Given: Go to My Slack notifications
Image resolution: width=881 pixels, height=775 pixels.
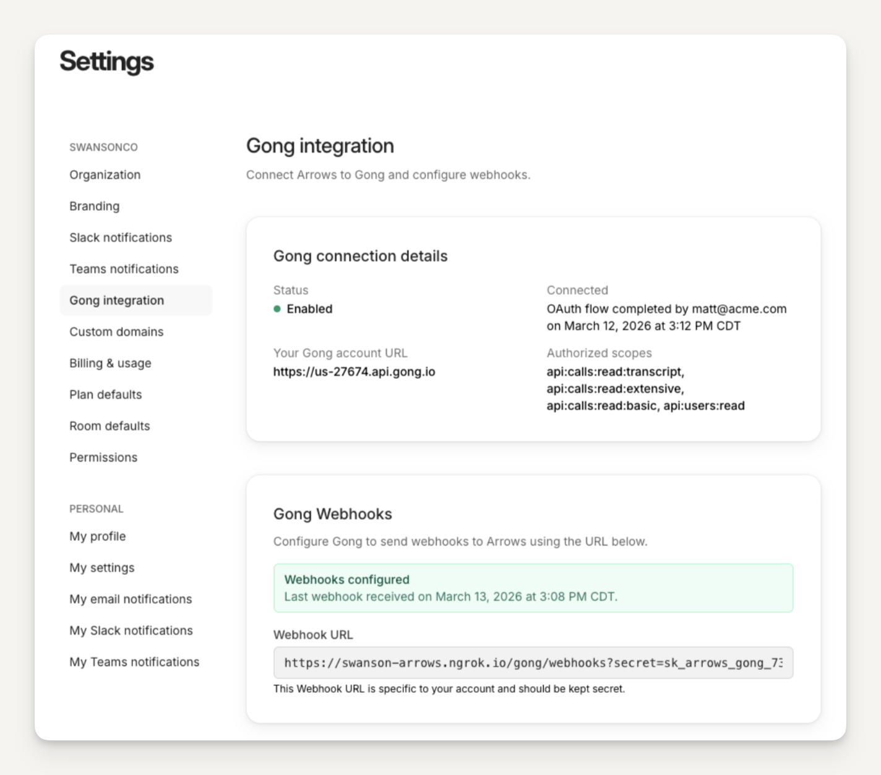Looking at the screenshot, I should pyautogui.click(x=131, y=631).
